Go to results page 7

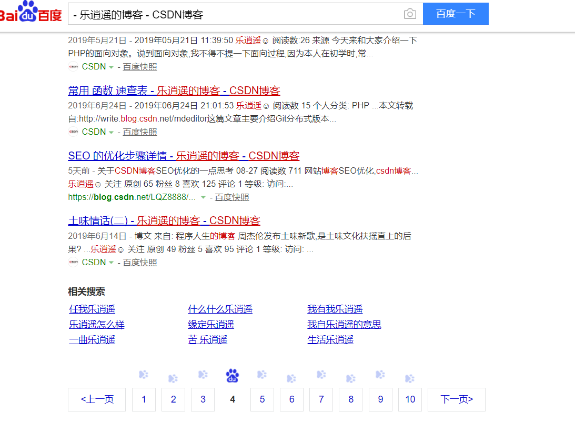click(x=321, y=399)
